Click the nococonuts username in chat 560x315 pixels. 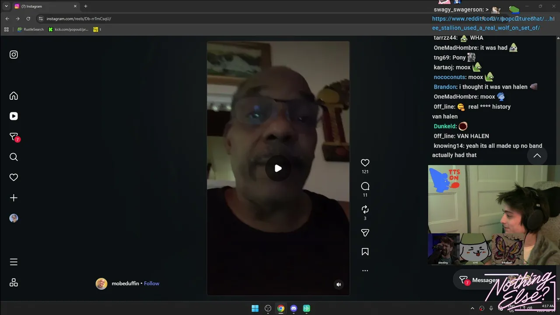pyautogui.click(x=449, y=77)
